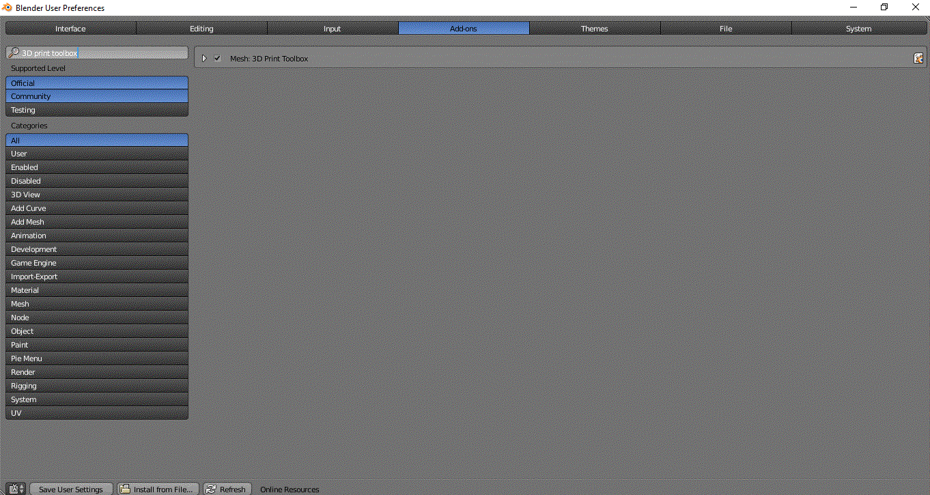The height and width of the screenshot is (495, 930).
Task: Toggle the Community supported level filter
Action: pyautogui.click(x=97, y=96)
